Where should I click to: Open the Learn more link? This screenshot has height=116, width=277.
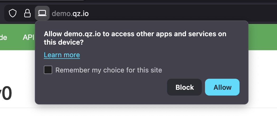(x=62, y=55)
